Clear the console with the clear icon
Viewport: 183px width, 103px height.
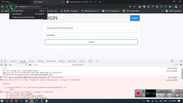[x=5, y=65]
